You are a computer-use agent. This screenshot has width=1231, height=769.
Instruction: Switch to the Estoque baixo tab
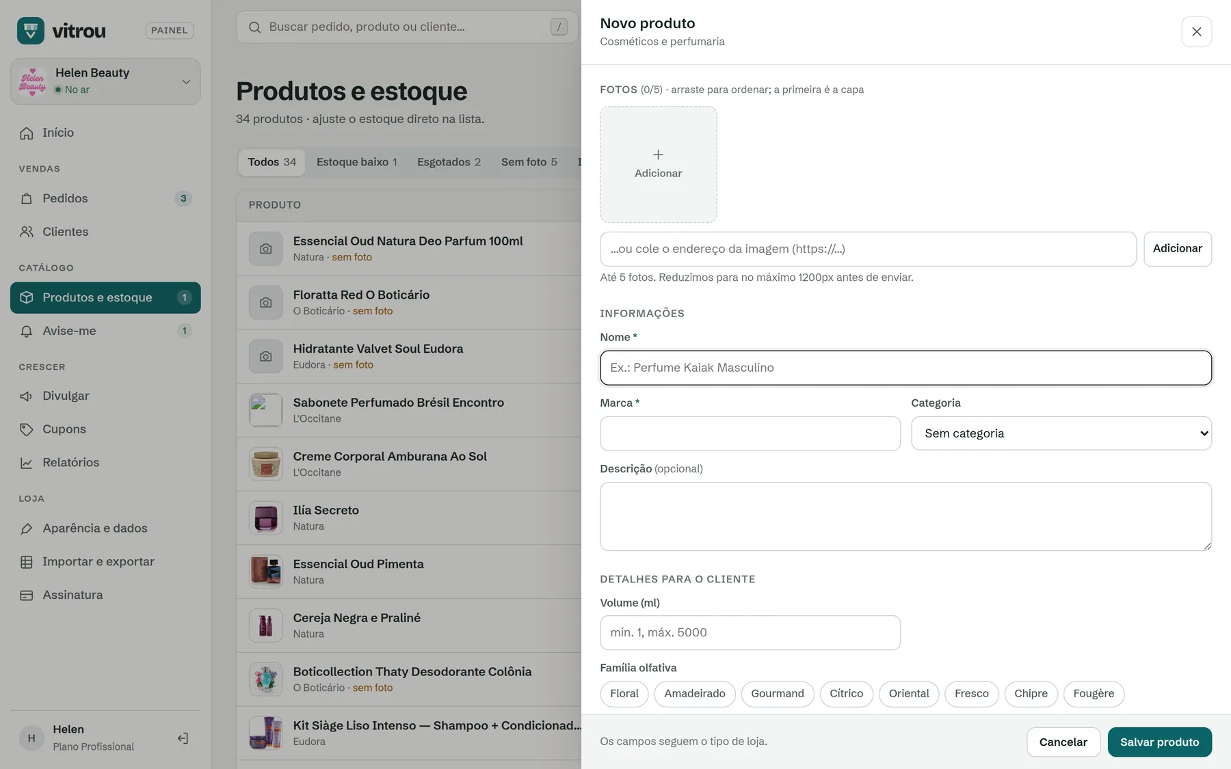pyautogui.click(x=357, y=162)
